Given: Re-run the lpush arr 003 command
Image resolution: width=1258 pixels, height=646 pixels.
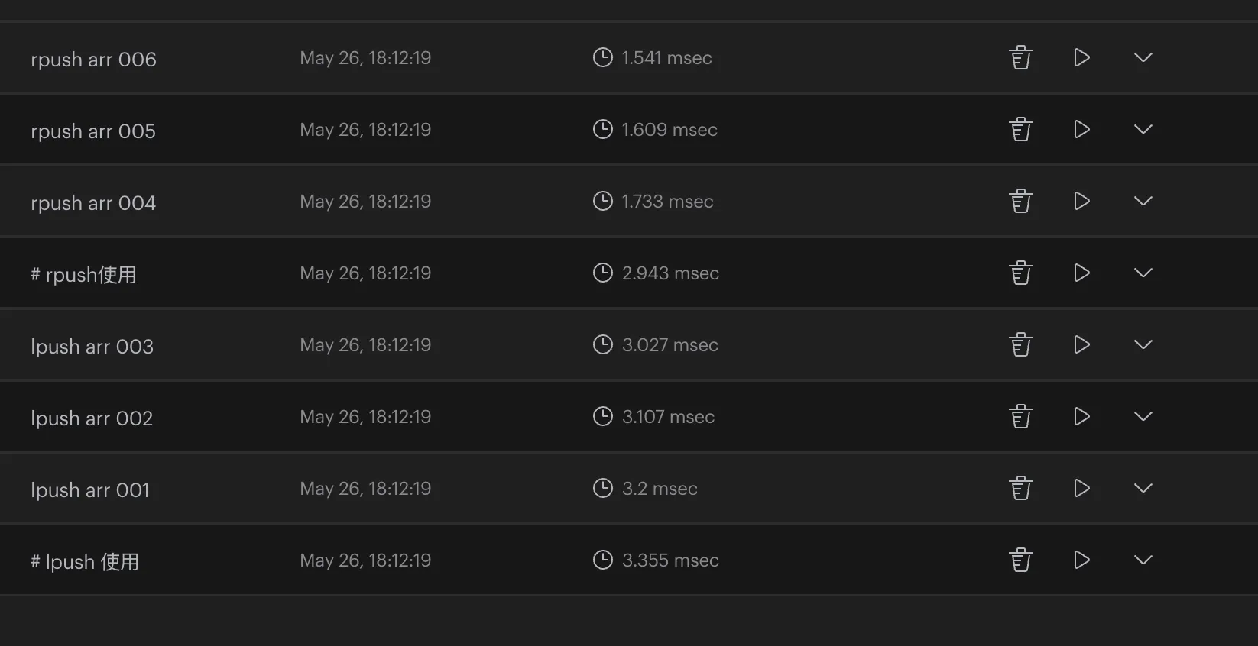Looking at the screenshot, I should pos(1081,345).
